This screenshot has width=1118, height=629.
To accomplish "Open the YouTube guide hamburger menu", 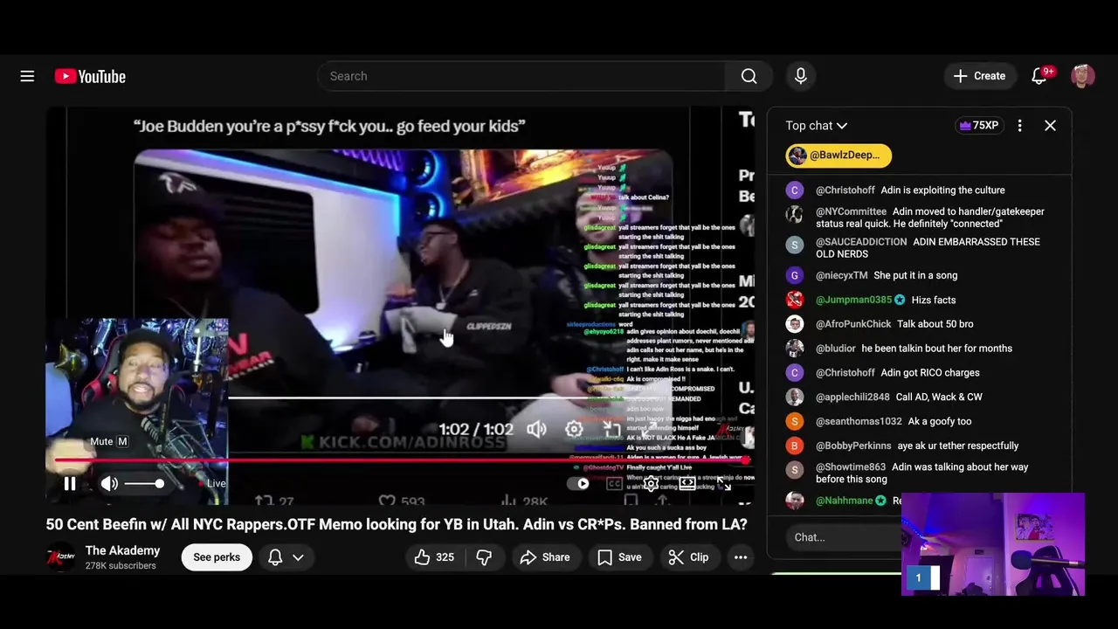I will [x=27, y=76].
